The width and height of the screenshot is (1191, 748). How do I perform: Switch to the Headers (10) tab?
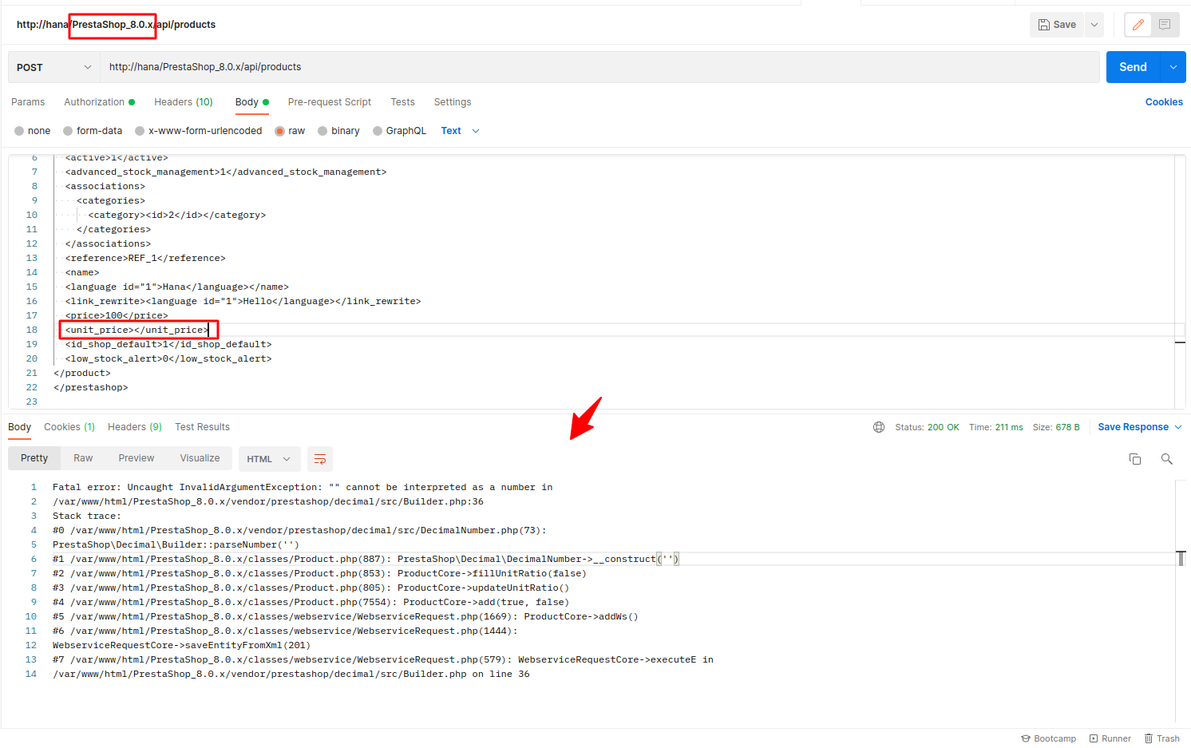(183, 102)
